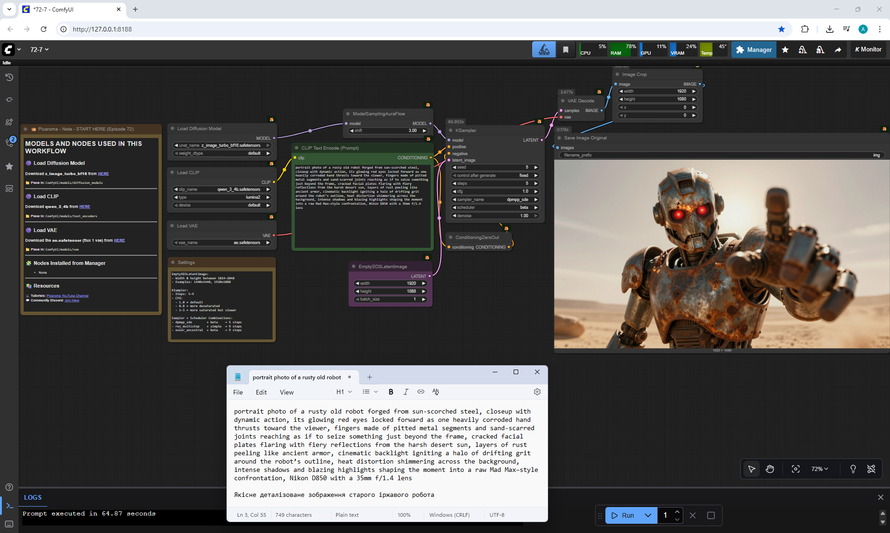Expand the 72-7 workflow name dropdown
The height and width of the screenshot is (533, 890).
[x=39, y=50]
